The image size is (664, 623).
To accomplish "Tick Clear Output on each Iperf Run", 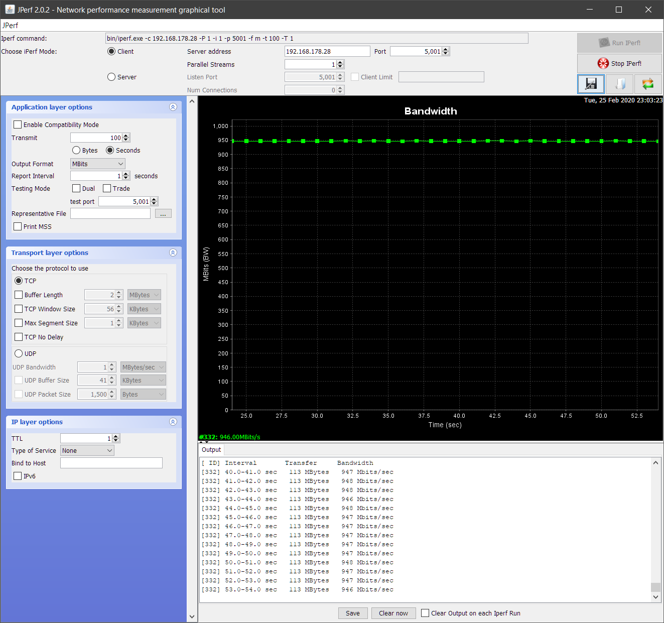I will click(x=425, y=613).
